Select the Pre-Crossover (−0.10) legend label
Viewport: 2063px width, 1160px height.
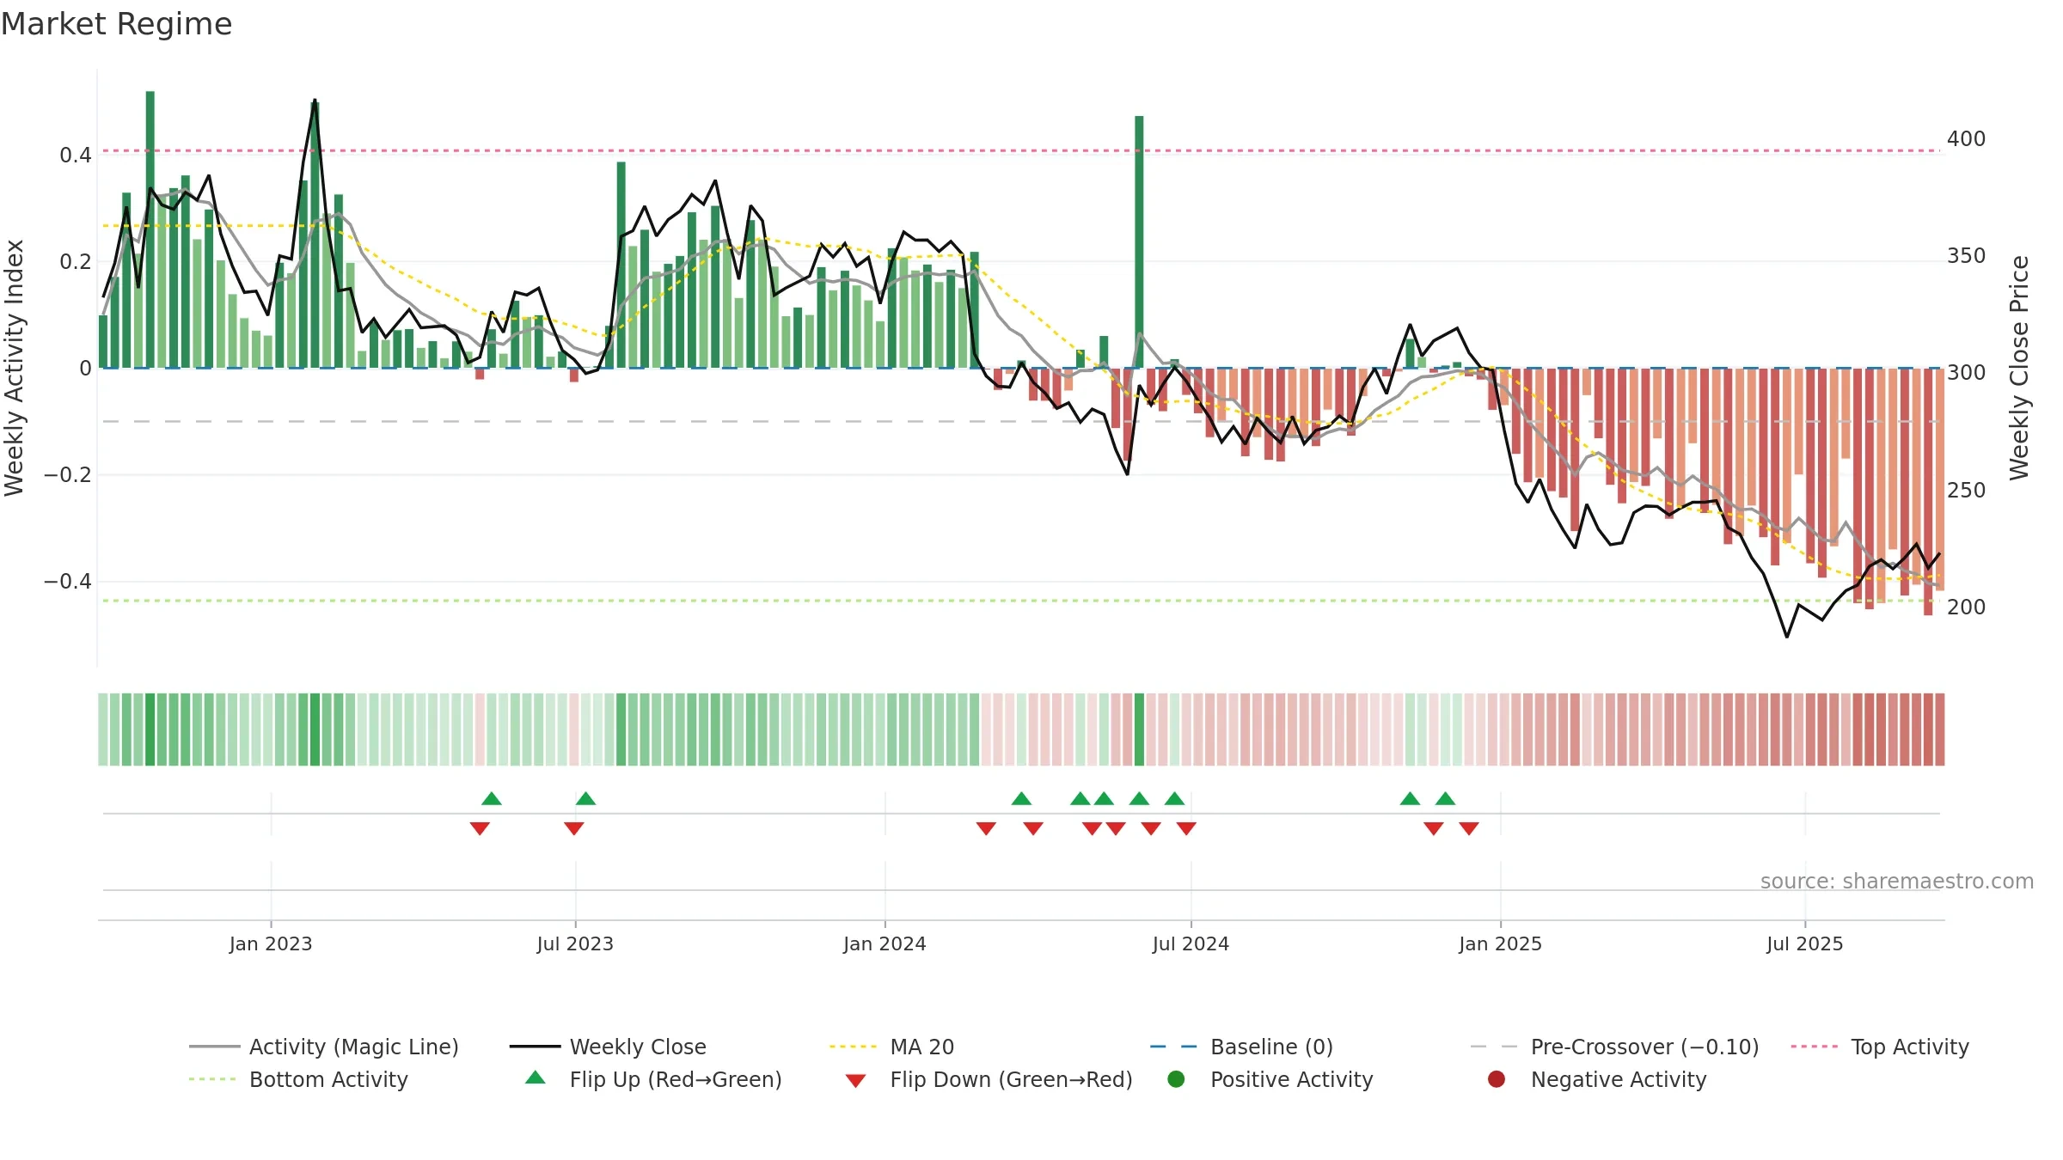1644,1047
